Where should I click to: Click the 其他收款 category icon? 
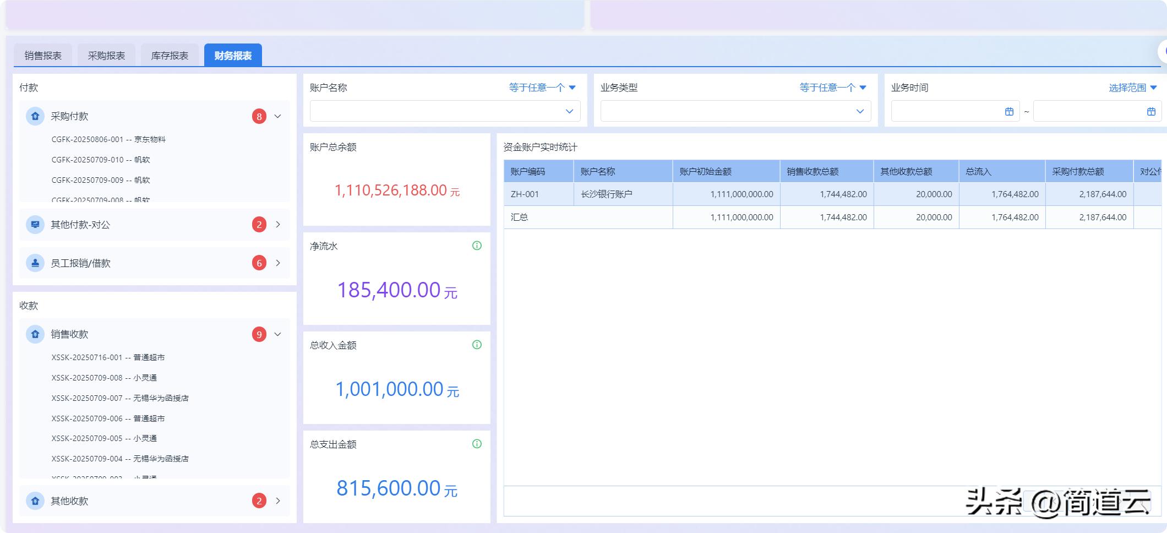point(35,501)
